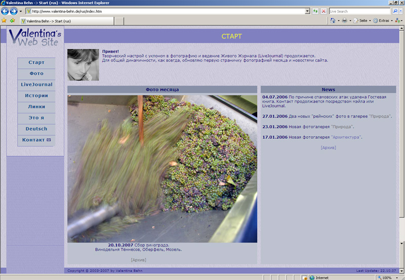405x280 pixels.
Task: Click the 20.10.2007 photo caption date
Action: click(120, 245)
